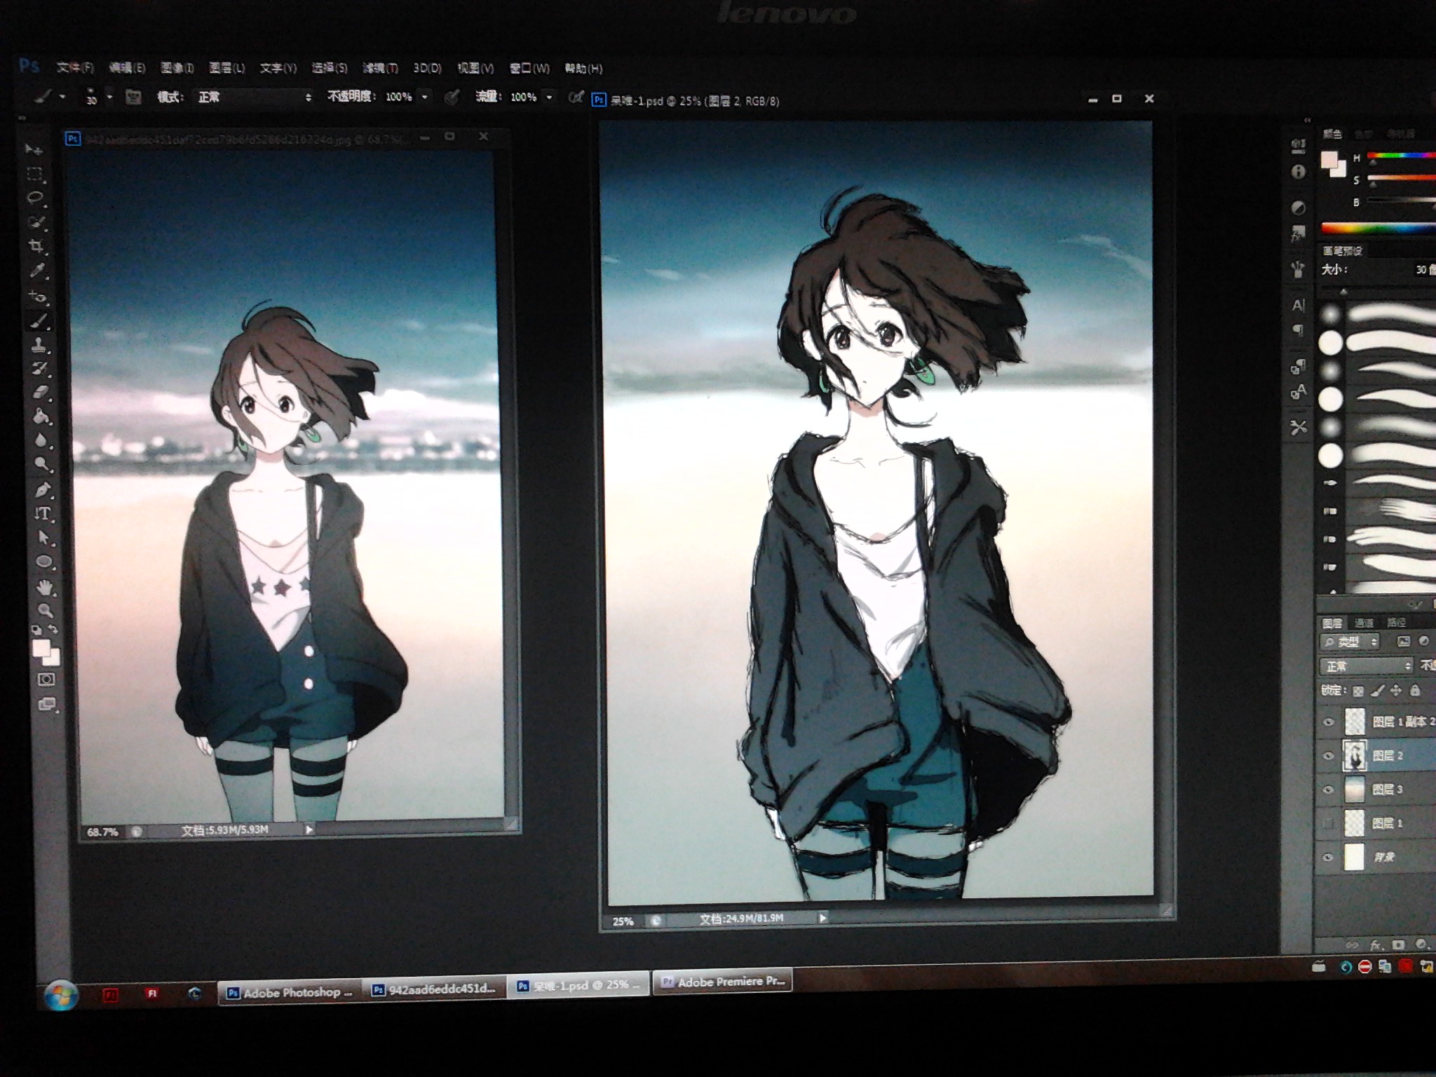Add a layer mask button
The image size is (1436, 1077).
[1398, 945]
